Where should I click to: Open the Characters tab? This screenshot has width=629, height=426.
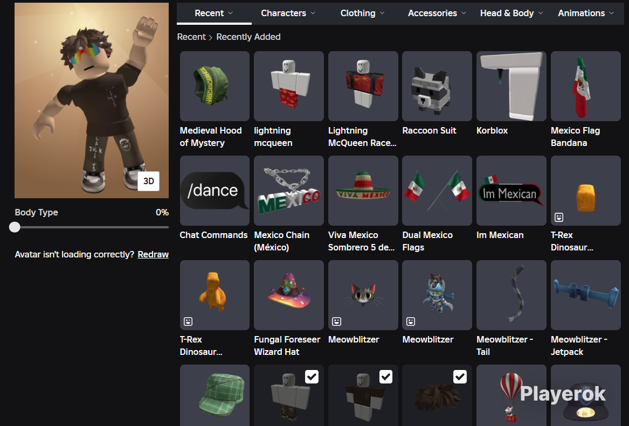(288, 13)
